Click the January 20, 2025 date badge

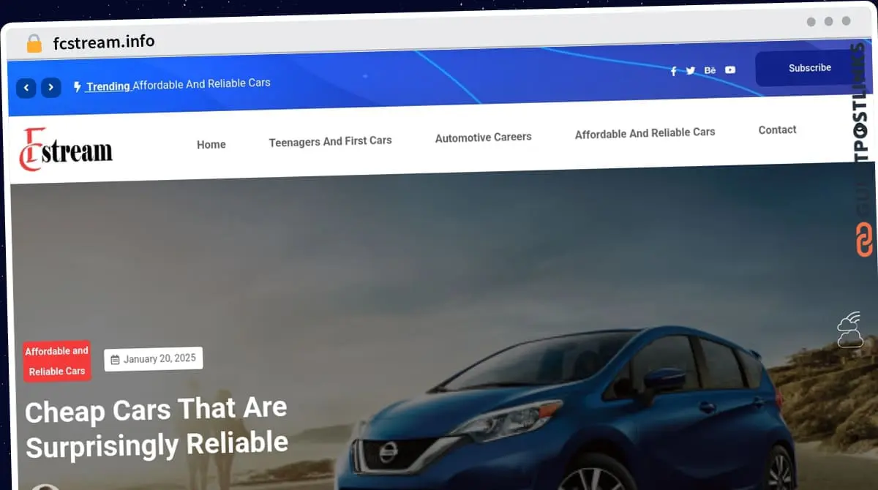154,359
